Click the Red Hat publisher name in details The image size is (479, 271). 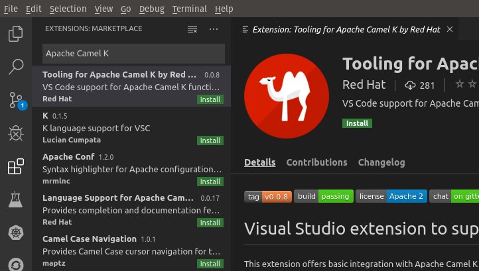[364, 85]
